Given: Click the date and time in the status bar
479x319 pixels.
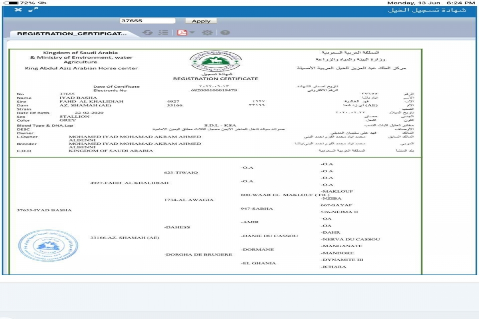Looking at the screenshot, I should tap(431, 3).
